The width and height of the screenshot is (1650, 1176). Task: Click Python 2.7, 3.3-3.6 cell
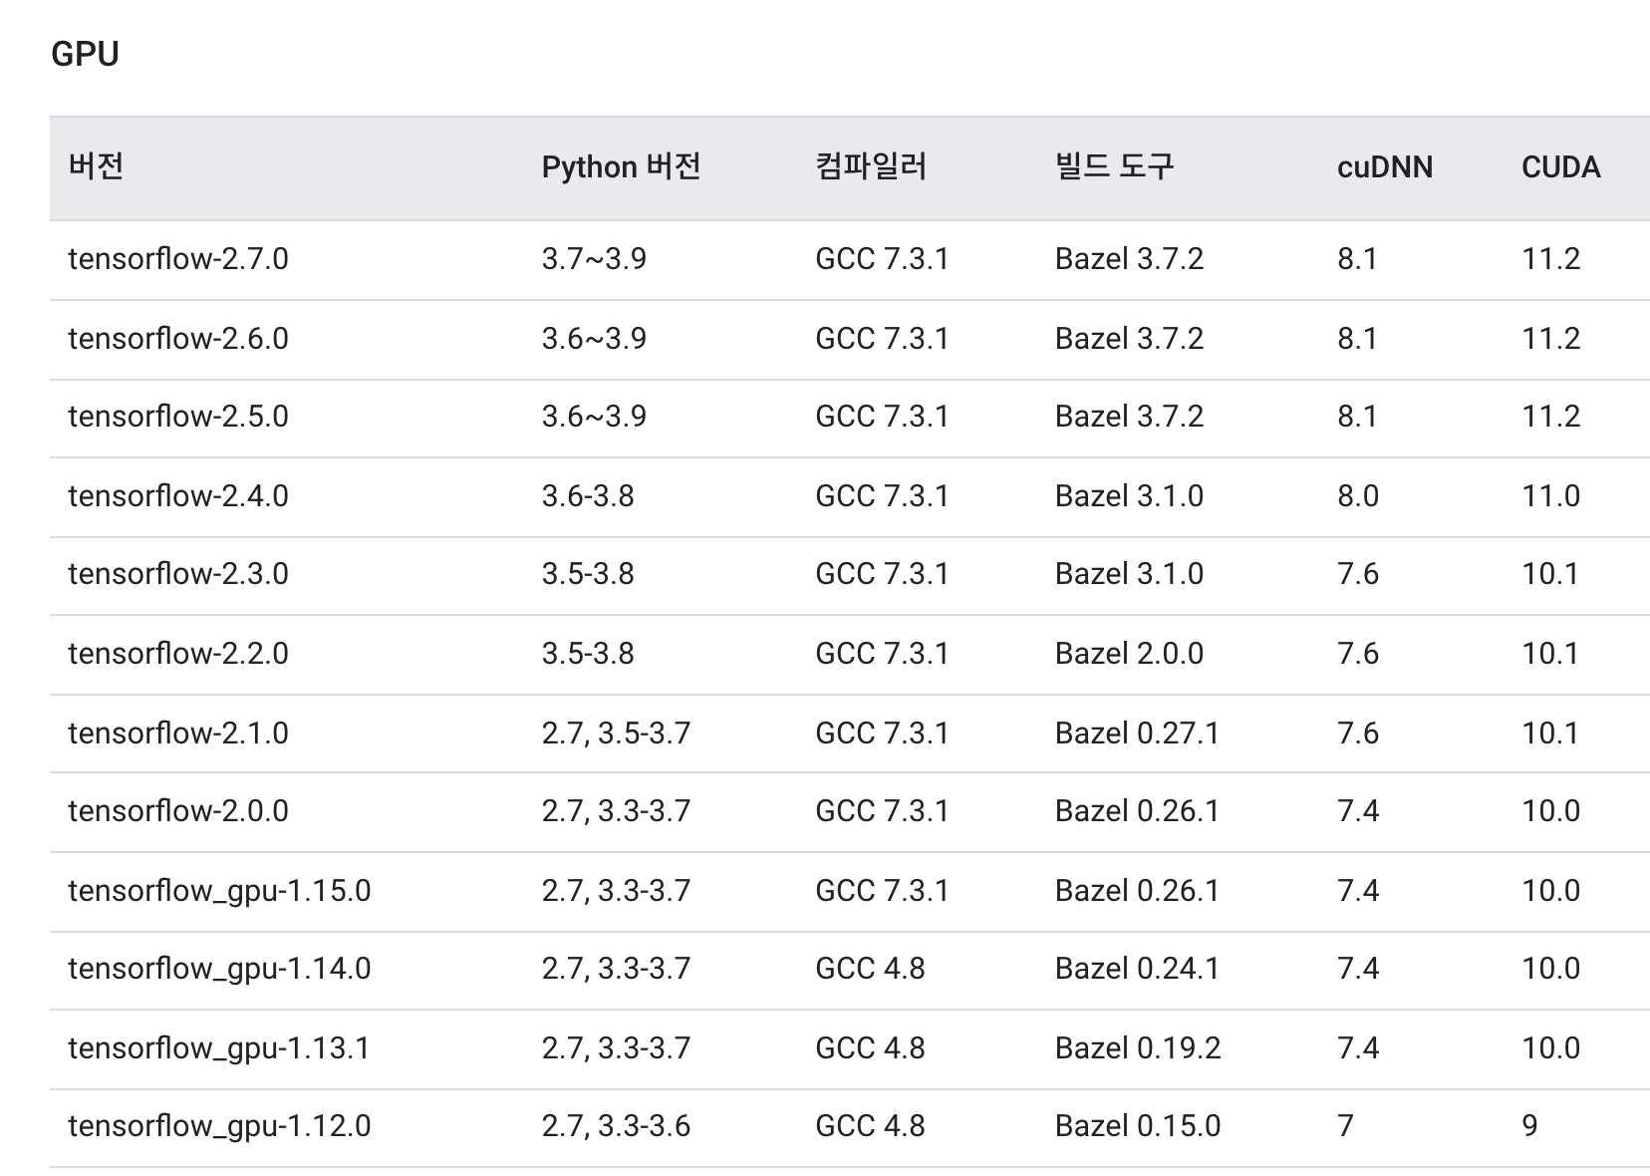click(616, 1126)
